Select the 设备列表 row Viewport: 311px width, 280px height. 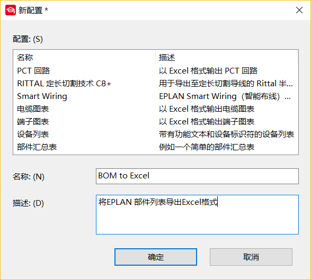click(156, 134)
